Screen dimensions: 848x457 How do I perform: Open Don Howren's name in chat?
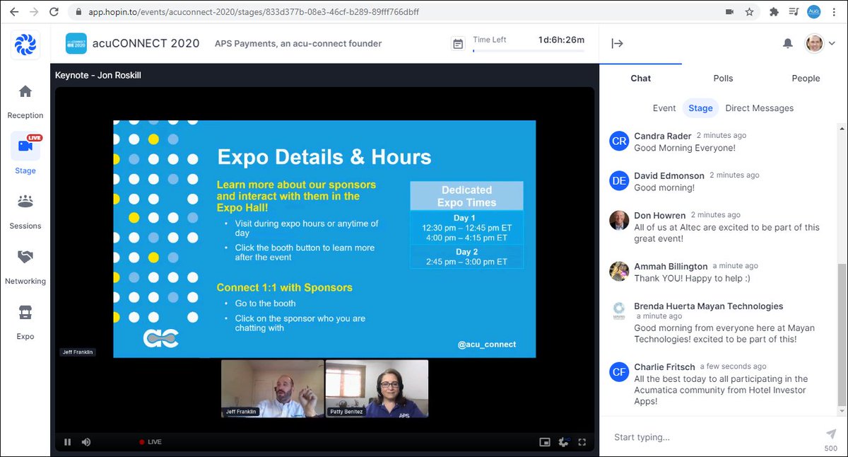660,215
